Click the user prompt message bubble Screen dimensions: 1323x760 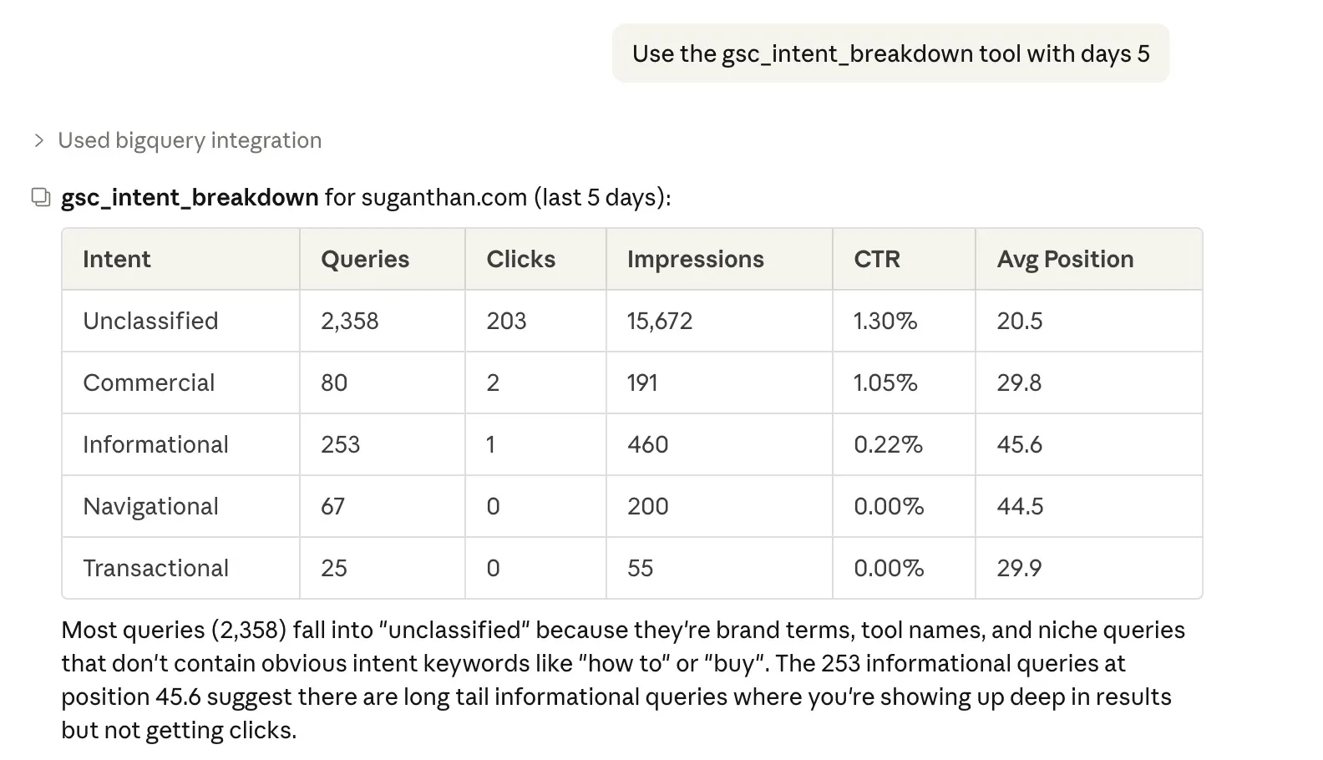coord(890,53)
